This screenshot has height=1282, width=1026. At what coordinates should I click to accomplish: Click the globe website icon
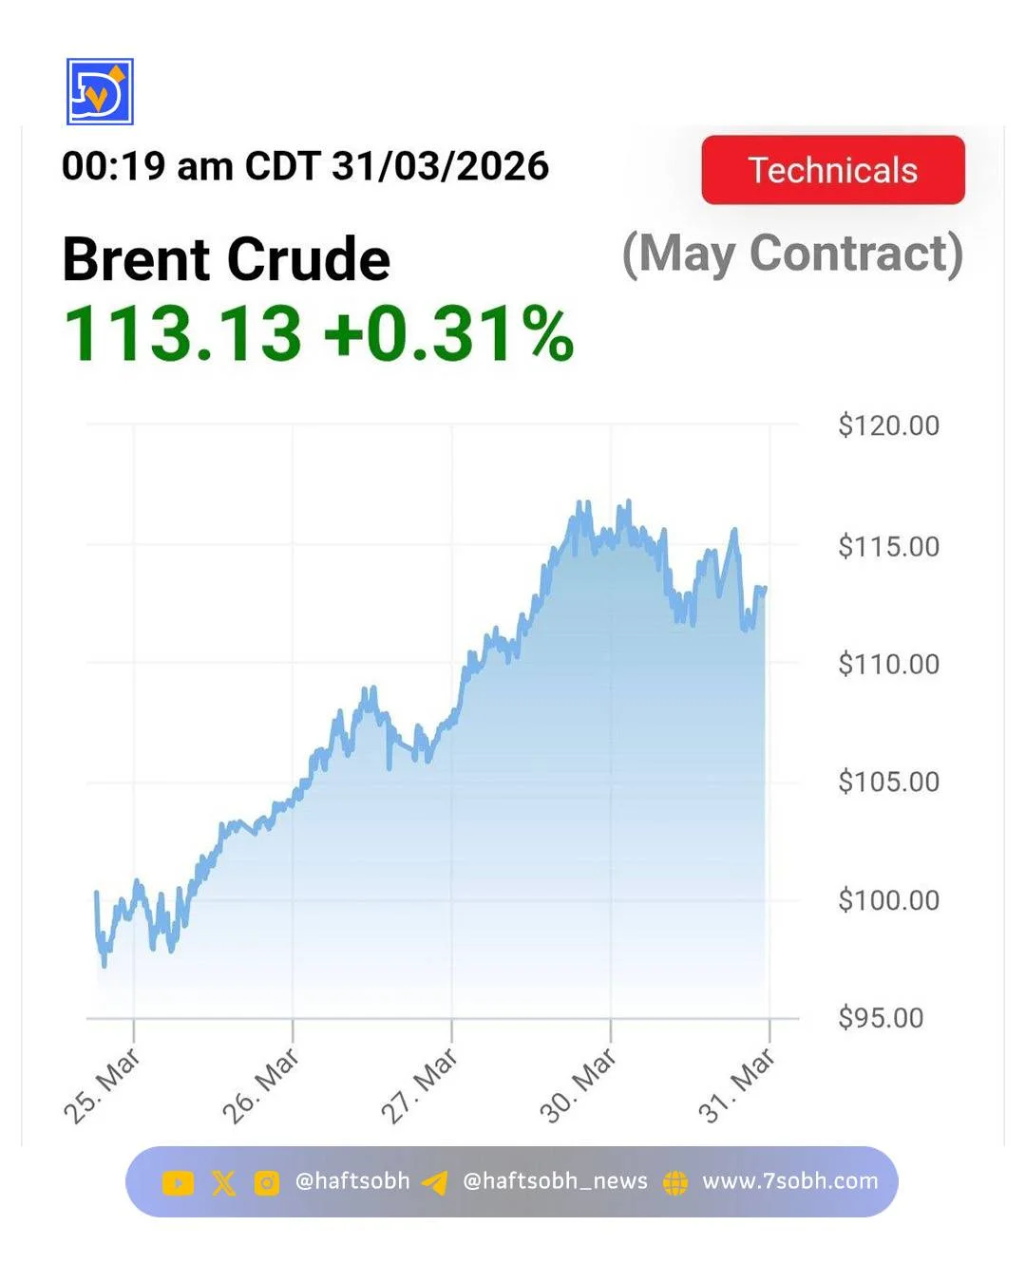pos(675,1182)
